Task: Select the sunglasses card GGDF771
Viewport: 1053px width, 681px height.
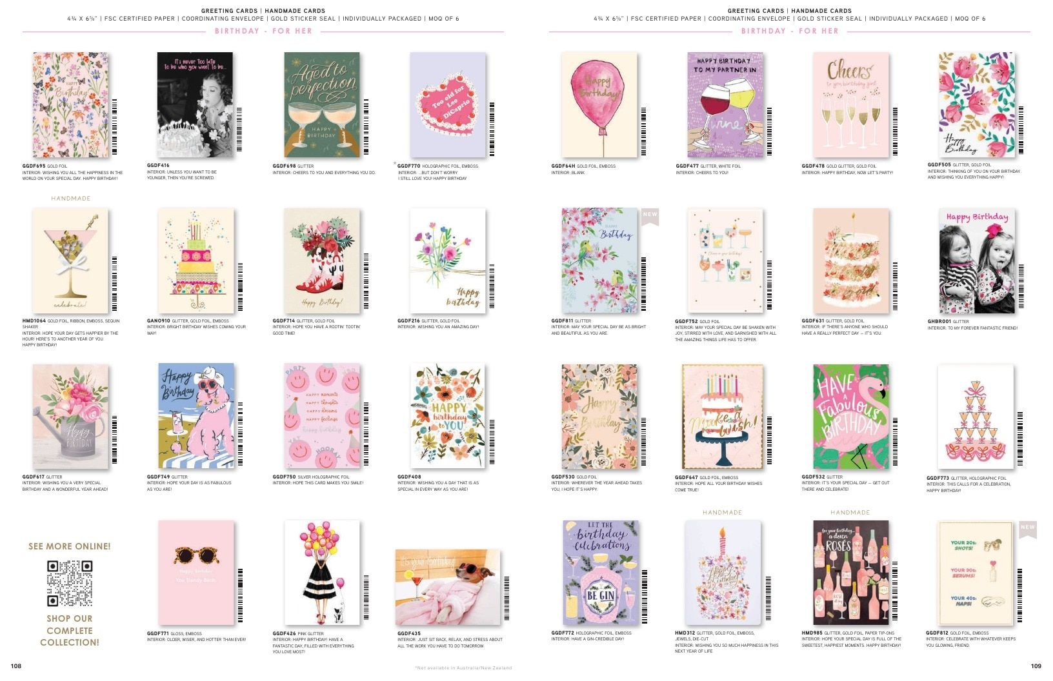Action: [x=196, y=573]
